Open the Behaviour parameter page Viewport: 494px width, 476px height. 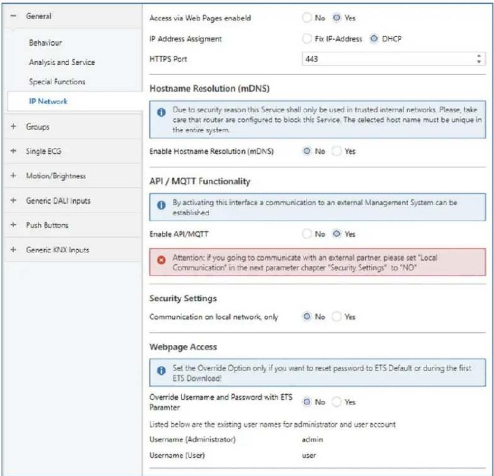point(46,43)
